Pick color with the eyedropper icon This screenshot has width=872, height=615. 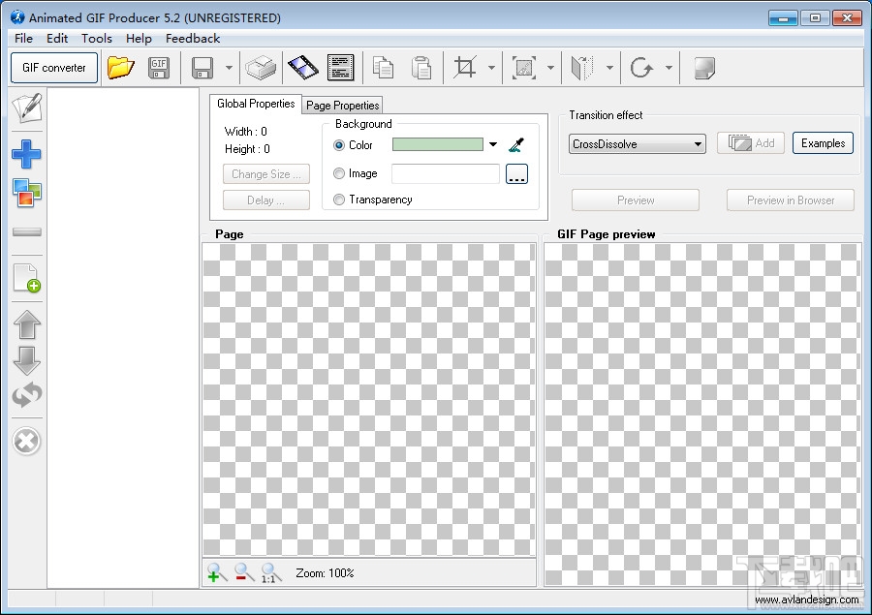[516, 145]
